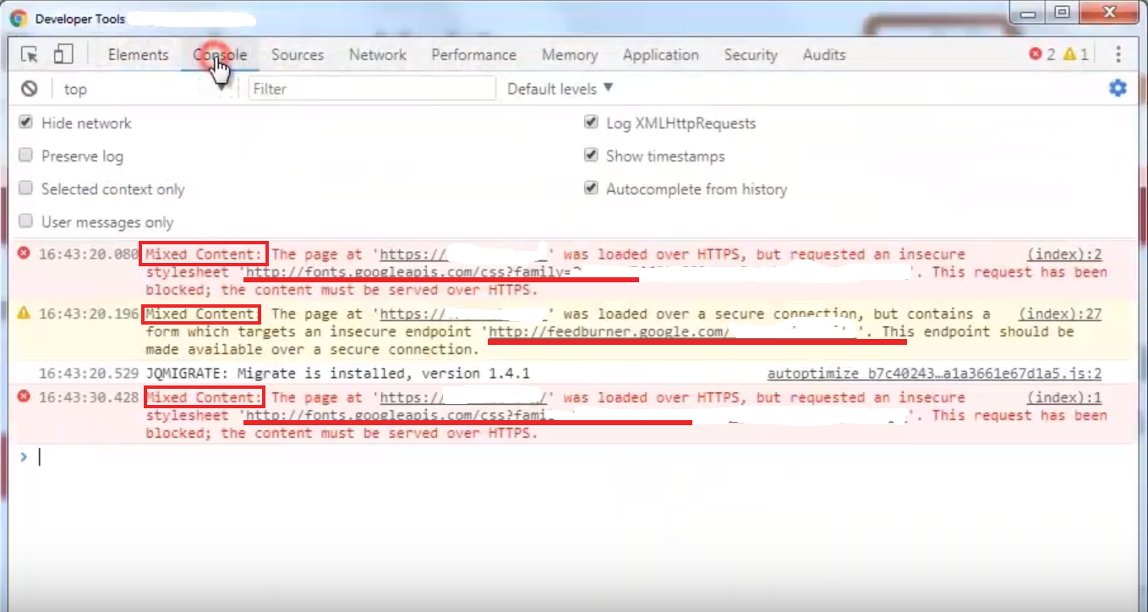Switch to the Network tab
The height and width of the screenshot is (612, 1148).
pos(378,55)
